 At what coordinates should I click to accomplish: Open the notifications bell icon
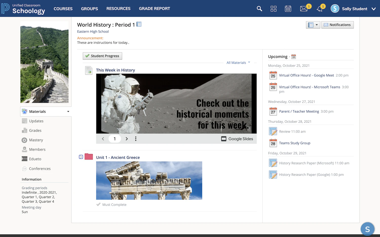[319, 9]
